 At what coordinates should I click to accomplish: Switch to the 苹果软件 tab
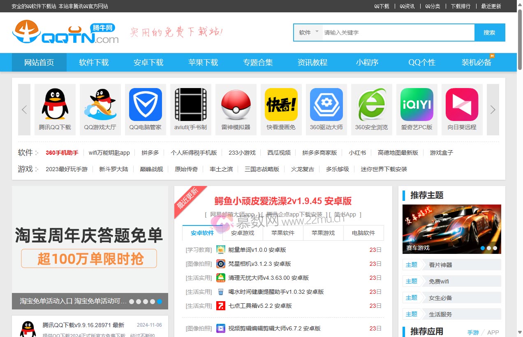(x=283, y=233)
